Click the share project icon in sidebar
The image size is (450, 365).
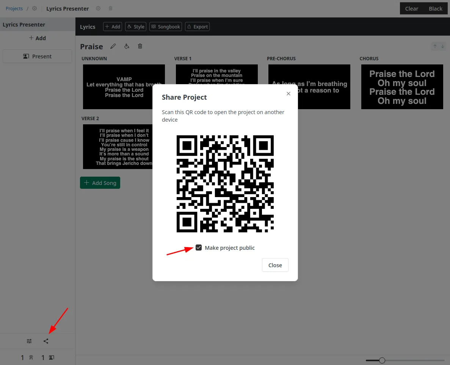(x=46, y=341)
